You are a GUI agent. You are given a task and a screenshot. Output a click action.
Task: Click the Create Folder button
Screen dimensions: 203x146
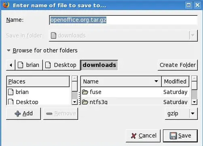pos(178,65)
